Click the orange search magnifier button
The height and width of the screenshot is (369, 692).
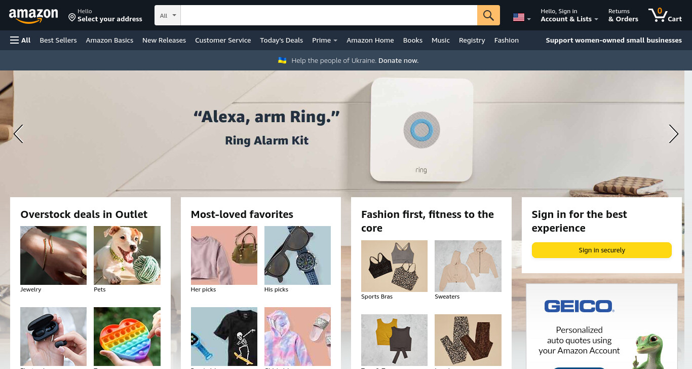click(x=488, y=15)
